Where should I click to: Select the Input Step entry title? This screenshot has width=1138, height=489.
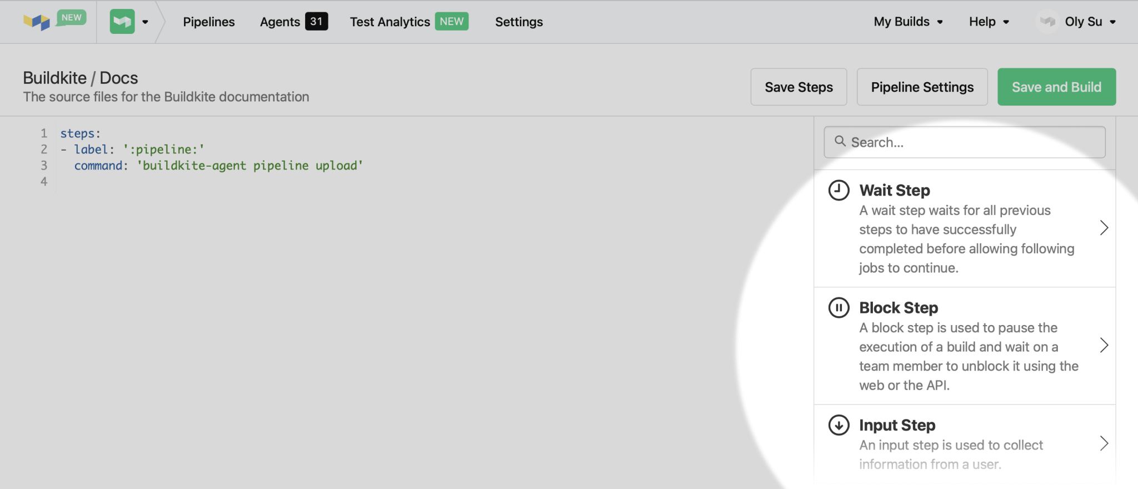[897, 425]
